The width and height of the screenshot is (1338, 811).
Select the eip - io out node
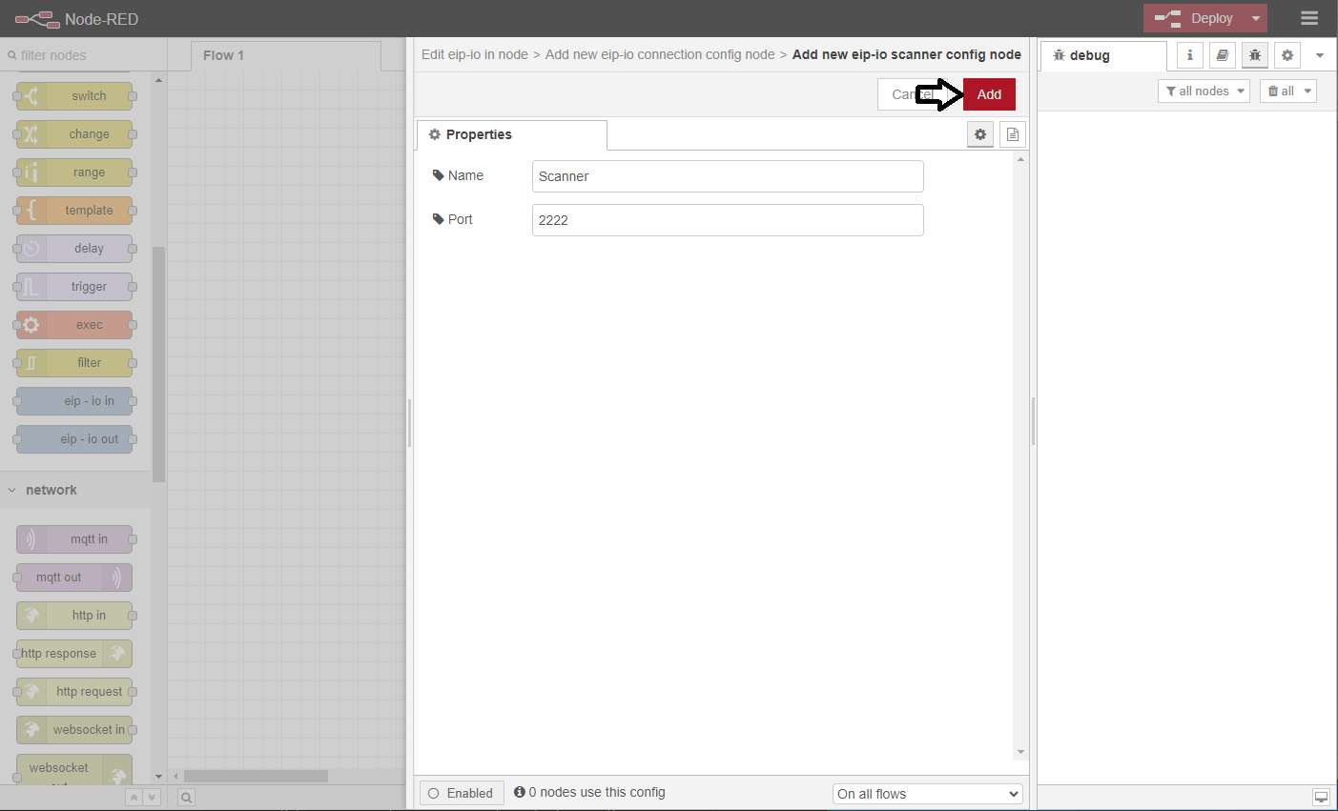(x=74, y=439)
